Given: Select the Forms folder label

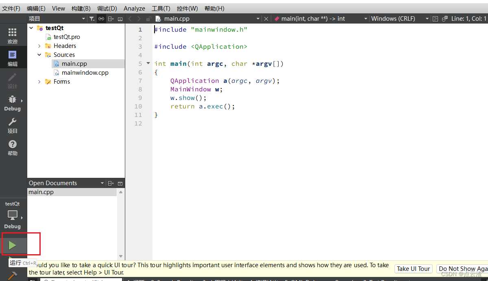Looking at the screenshot, I should [x=62, y=82].
